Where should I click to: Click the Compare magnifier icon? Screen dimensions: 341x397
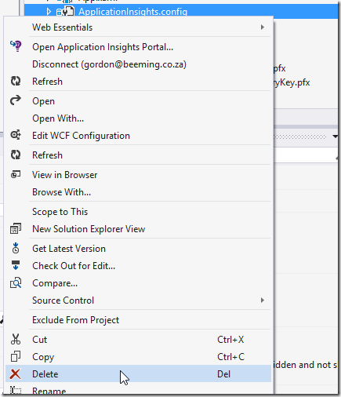point(16,282)
